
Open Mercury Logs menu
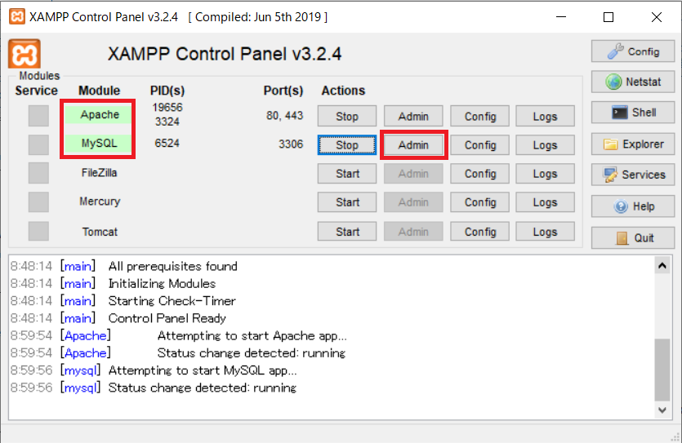pos(545,202)
